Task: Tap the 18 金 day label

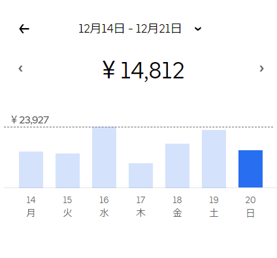Action: click(x=177, y=206)
